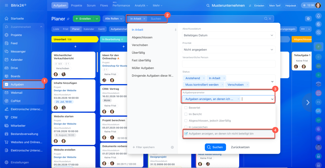
Task: Switch to the Gantt view tab
Action: 101,29
